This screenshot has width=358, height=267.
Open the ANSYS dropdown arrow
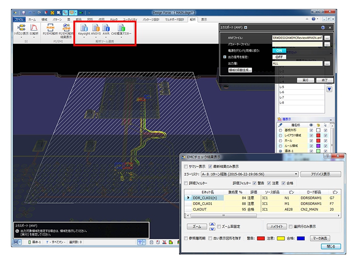(x=96, y=37)
